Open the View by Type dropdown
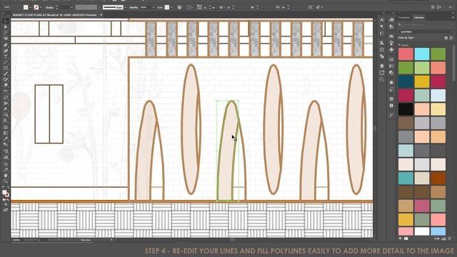 point(408,38)
